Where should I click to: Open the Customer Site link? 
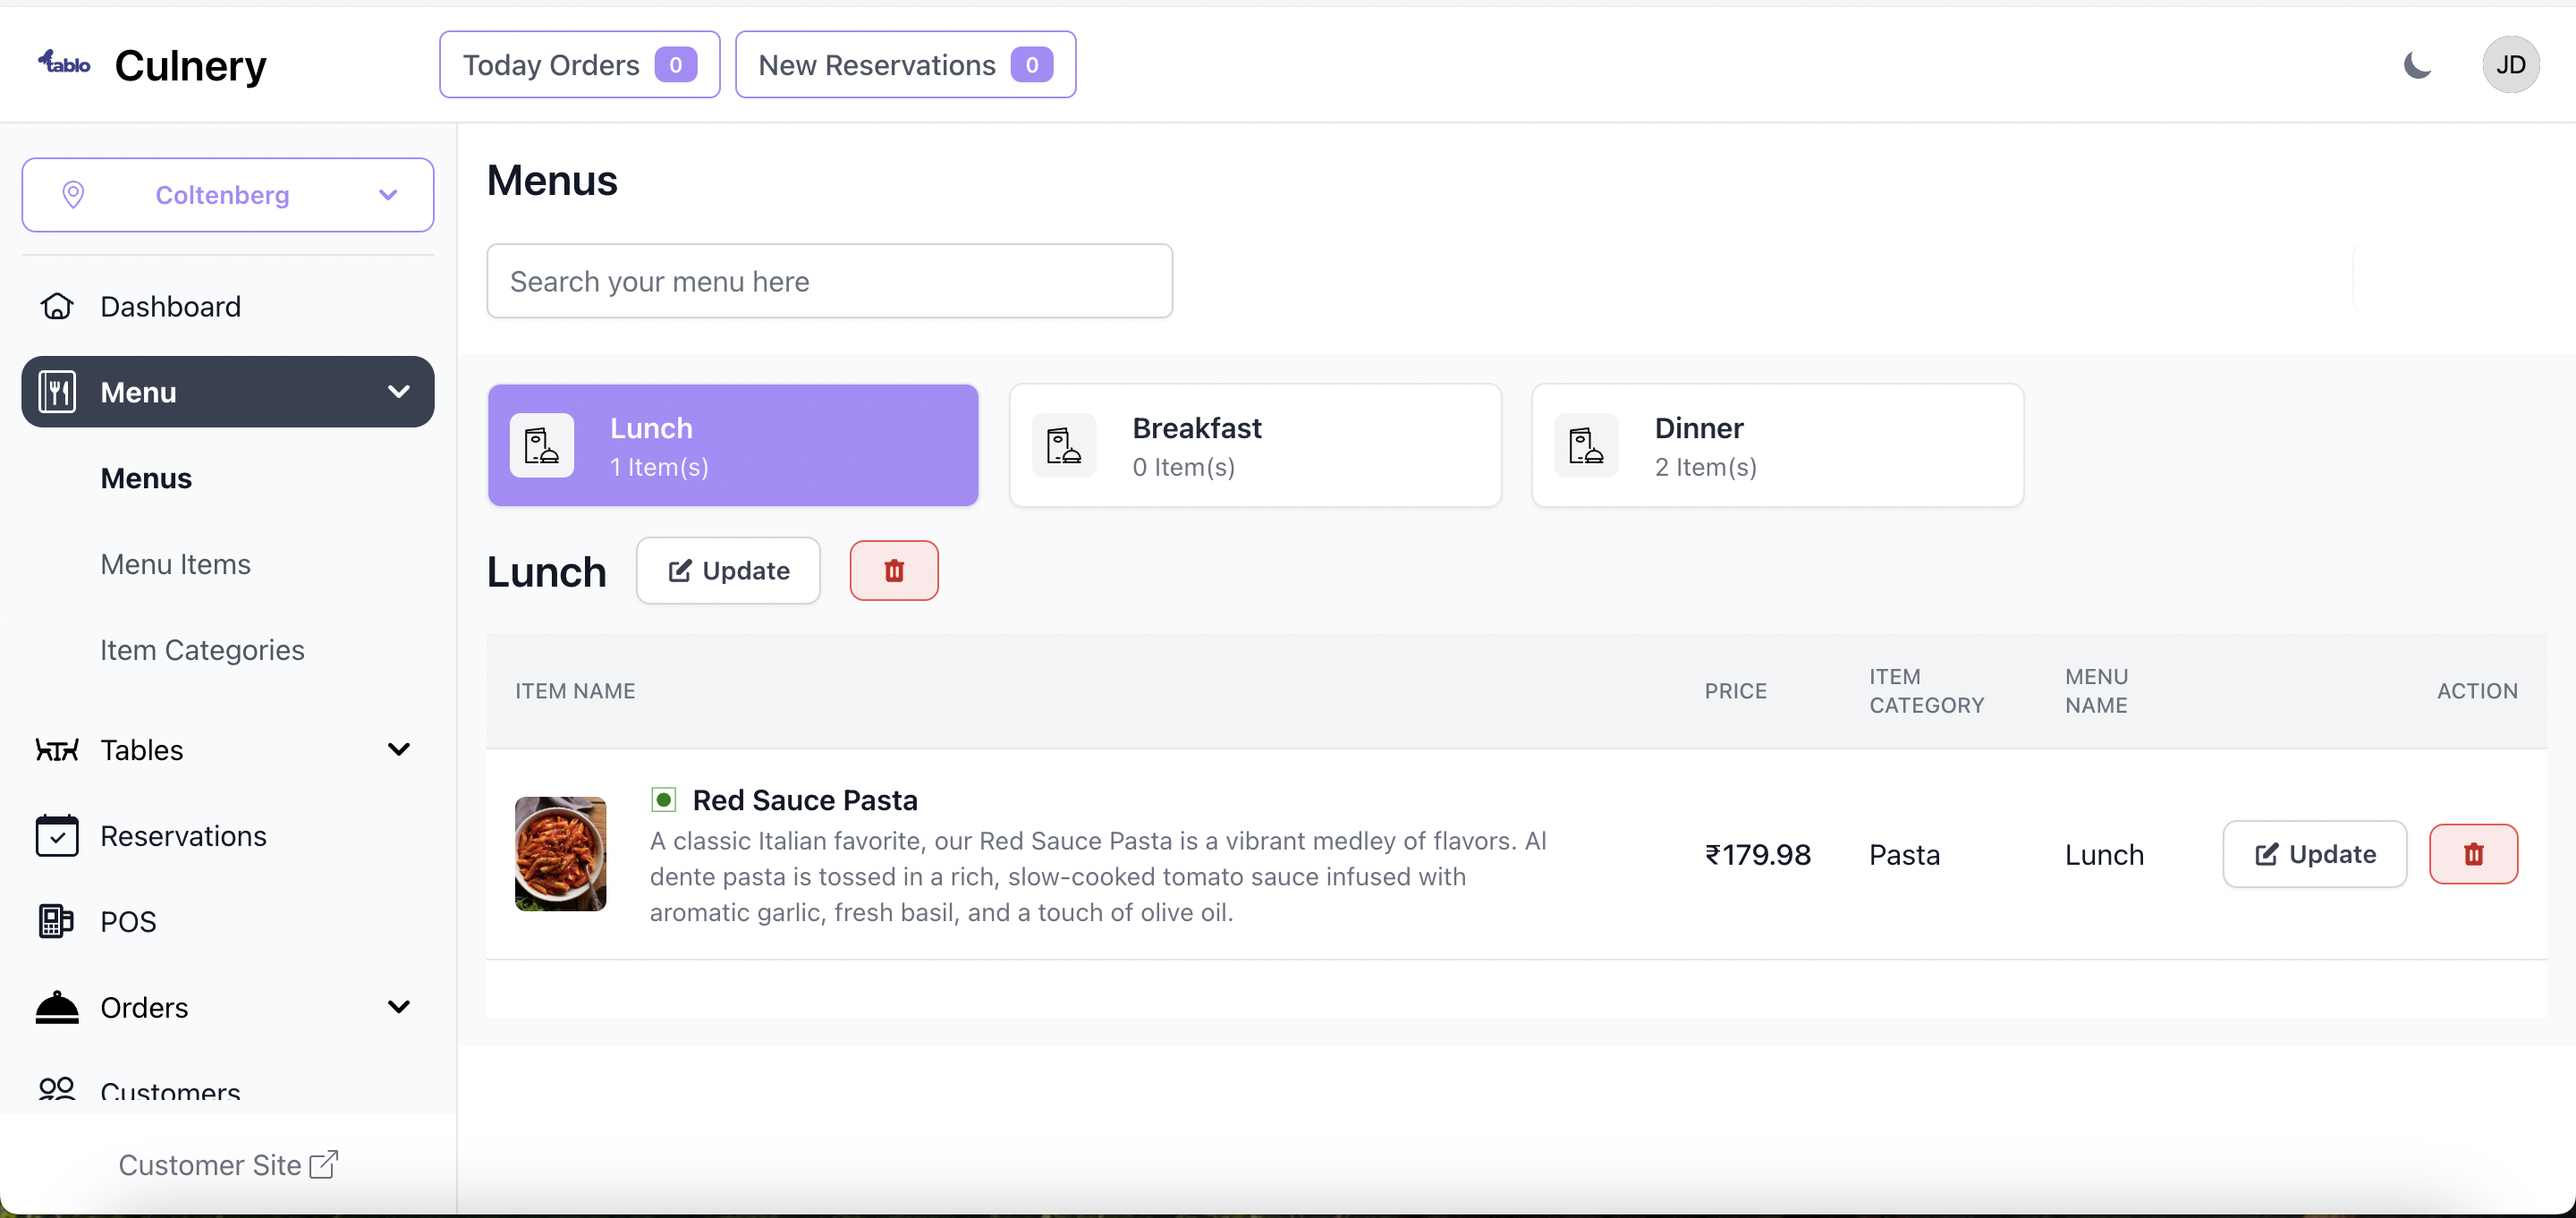pos(228,1165)
